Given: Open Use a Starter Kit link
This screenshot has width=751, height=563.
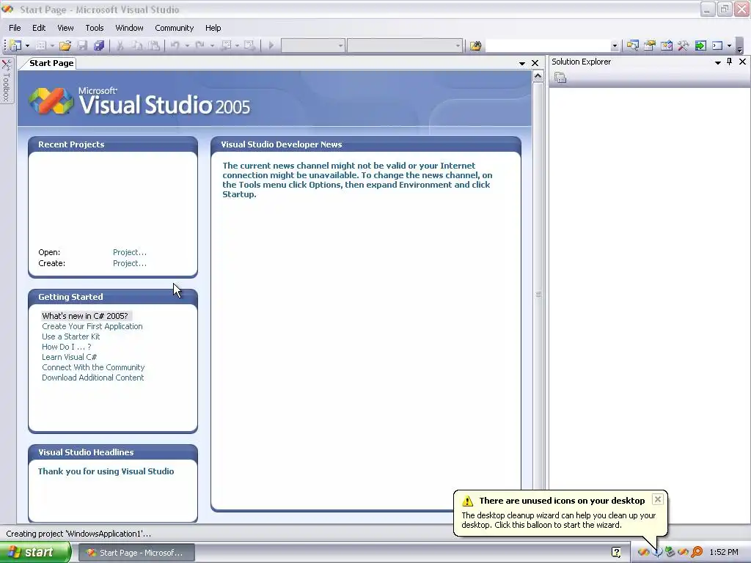Looking at the screenshot, I should point(71,336).
